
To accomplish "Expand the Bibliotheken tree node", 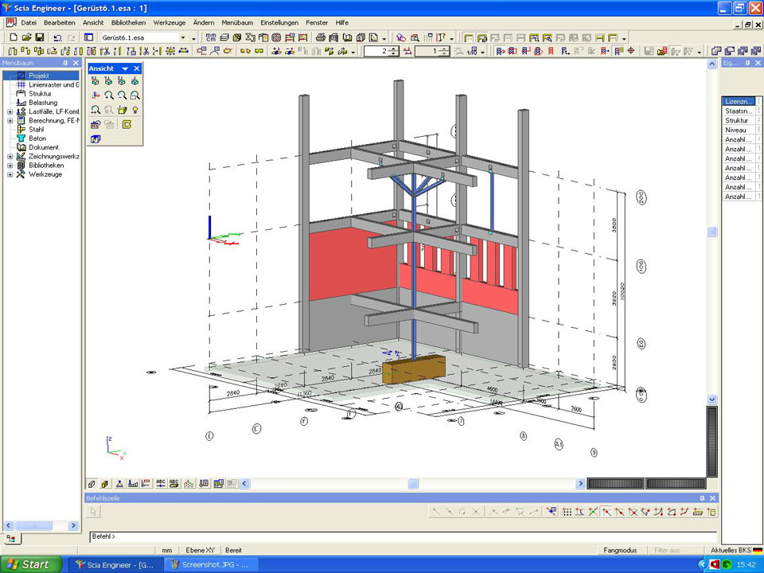I will pyautogui.click(x=10, y=166).
